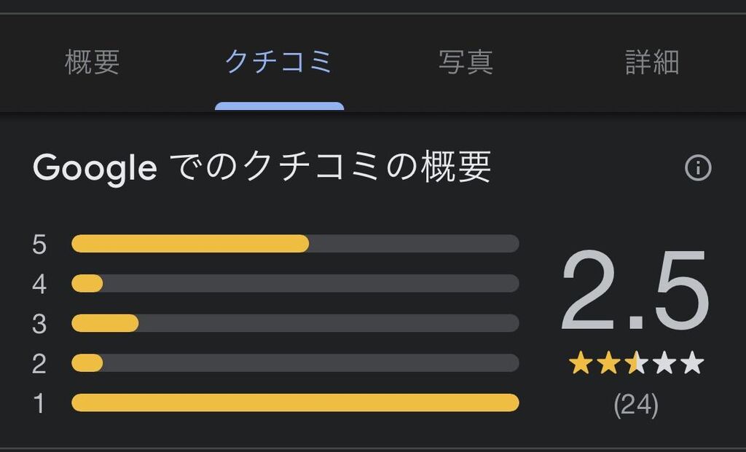Click the full 1-star rating bar
Screen dimensions: 746x452
pyautogui.click(x=295, y=403)
